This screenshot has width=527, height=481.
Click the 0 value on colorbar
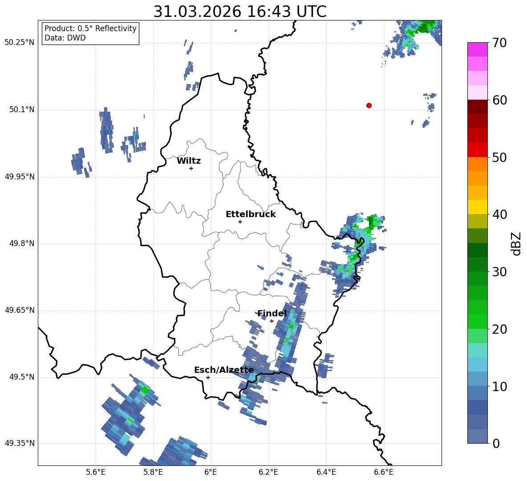click(x=496, y=443)
